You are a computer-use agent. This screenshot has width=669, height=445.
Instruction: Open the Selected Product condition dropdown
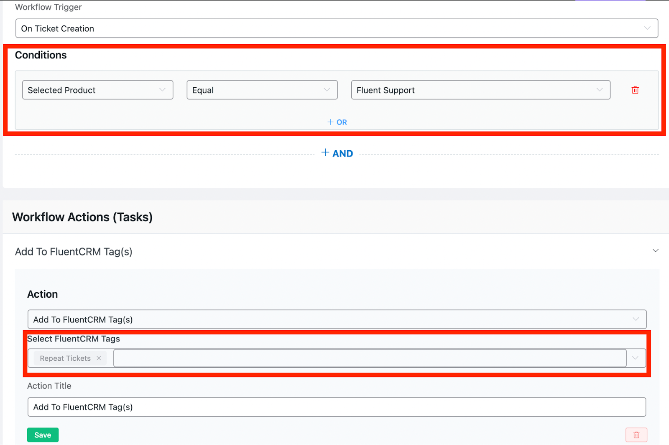click(x=97, y=90)
